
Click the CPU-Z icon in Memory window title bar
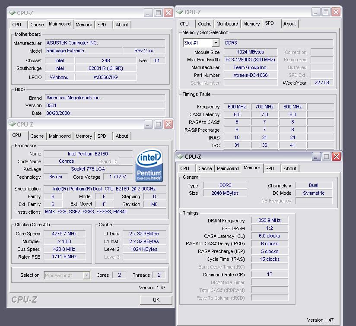point(180,157)
